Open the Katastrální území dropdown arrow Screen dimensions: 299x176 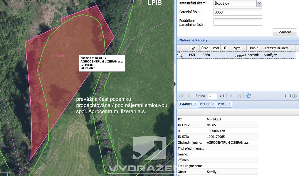(x=259, y=3)
